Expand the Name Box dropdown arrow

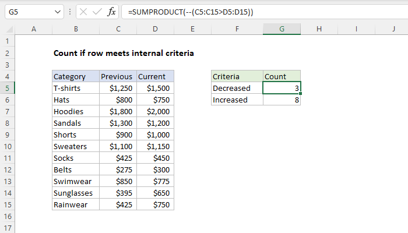pos(57,12)
